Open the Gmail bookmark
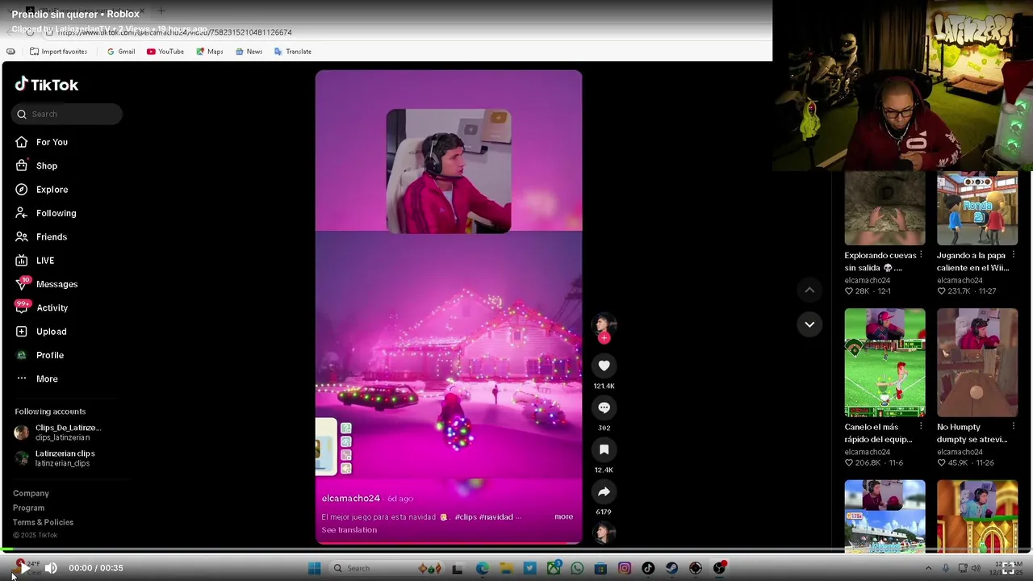The height and width of the screenshot is (581, 1033). 121,52
